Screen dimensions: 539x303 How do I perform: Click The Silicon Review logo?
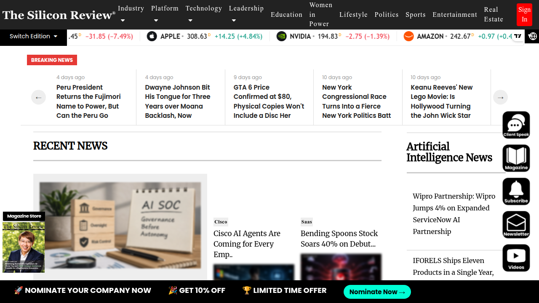59,15
